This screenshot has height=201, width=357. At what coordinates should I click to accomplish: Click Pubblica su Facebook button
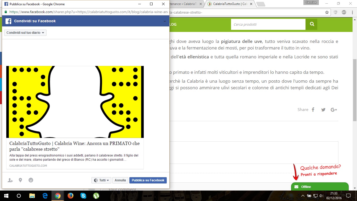coord(148,180)
